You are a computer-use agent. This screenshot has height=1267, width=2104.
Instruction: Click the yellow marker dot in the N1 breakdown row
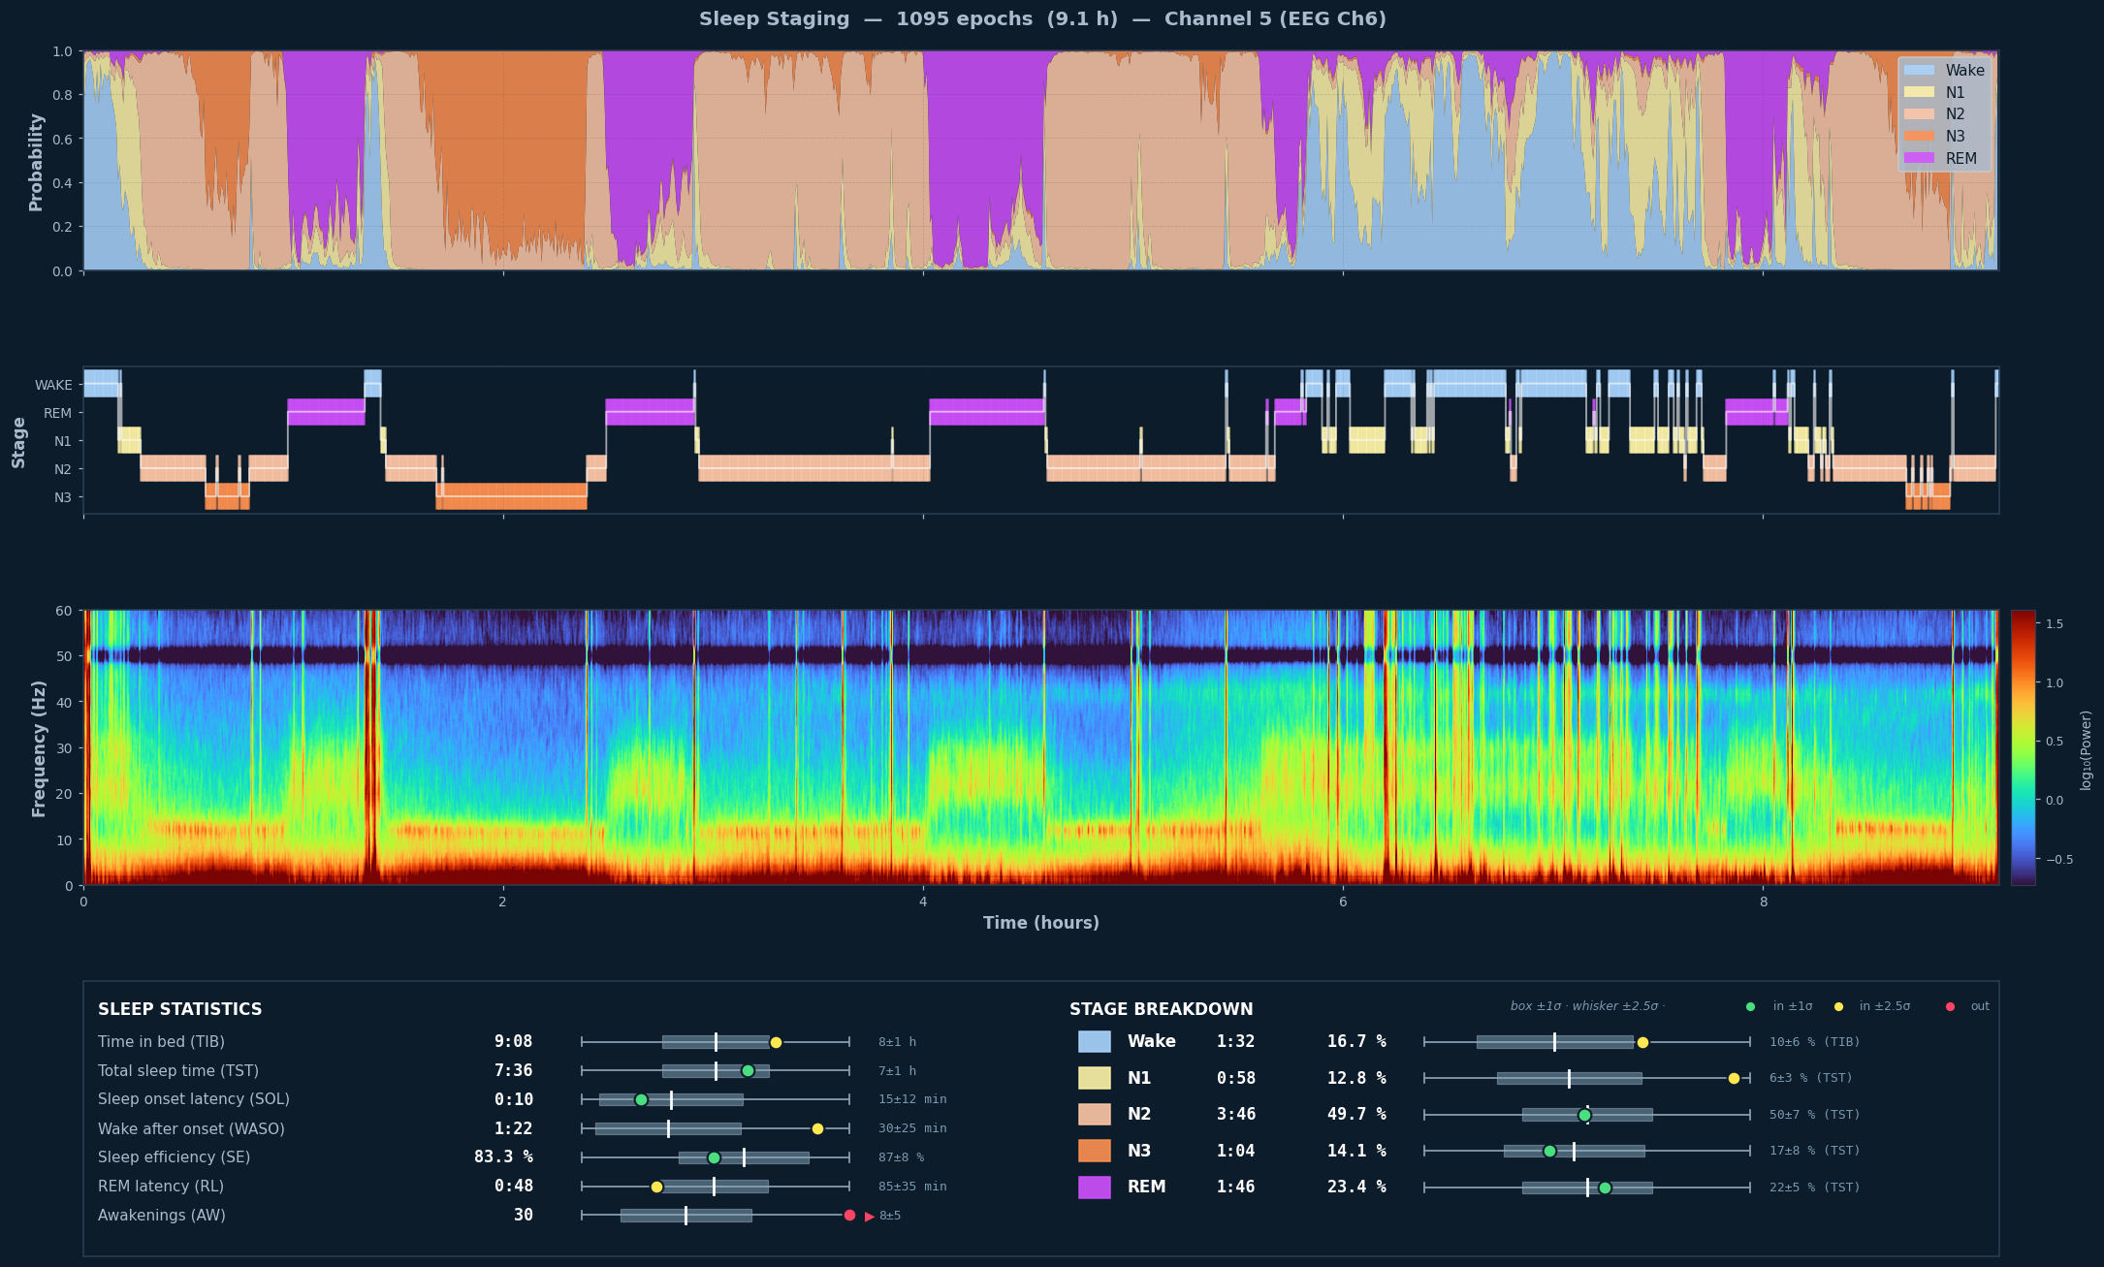point(1734,1078)
